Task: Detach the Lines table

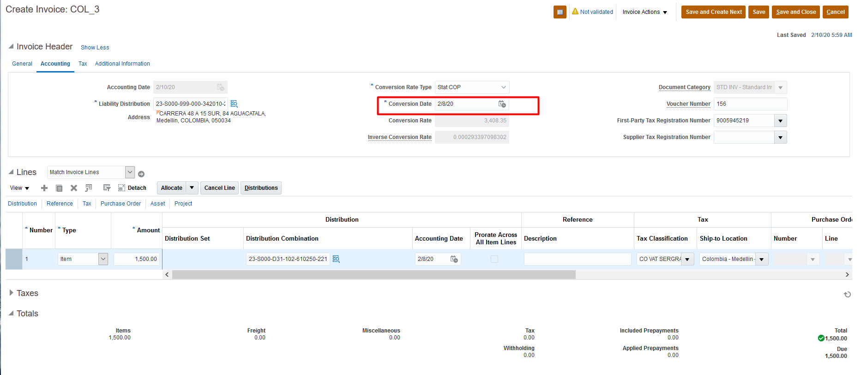Action: [x=132, y=188]
